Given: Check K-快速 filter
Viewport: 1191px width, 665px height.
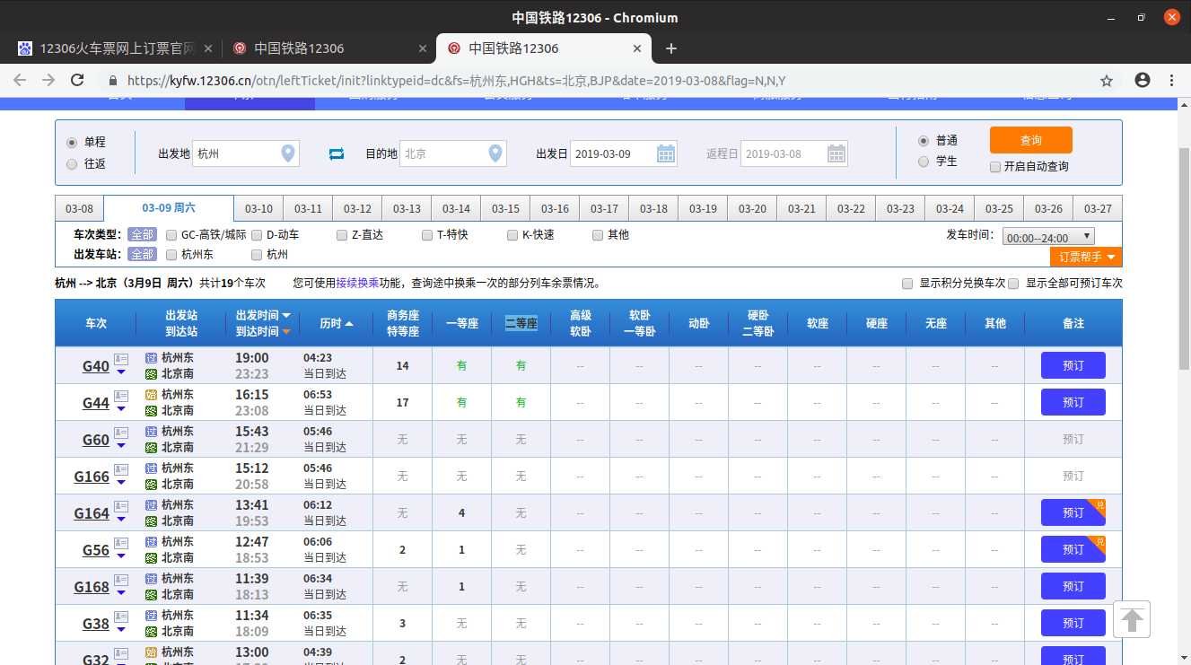Looking at the screenshot, I should click(x=512, y=235).
